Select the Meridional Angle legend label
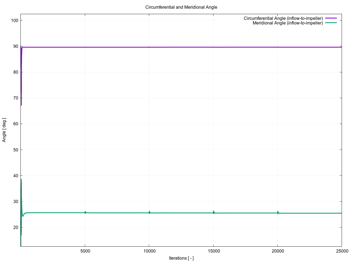 [288, 23]
